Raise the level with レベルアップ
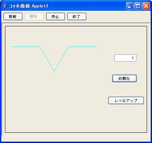The width and height of the screenshot is (152, 143). (x=126, y=101)
